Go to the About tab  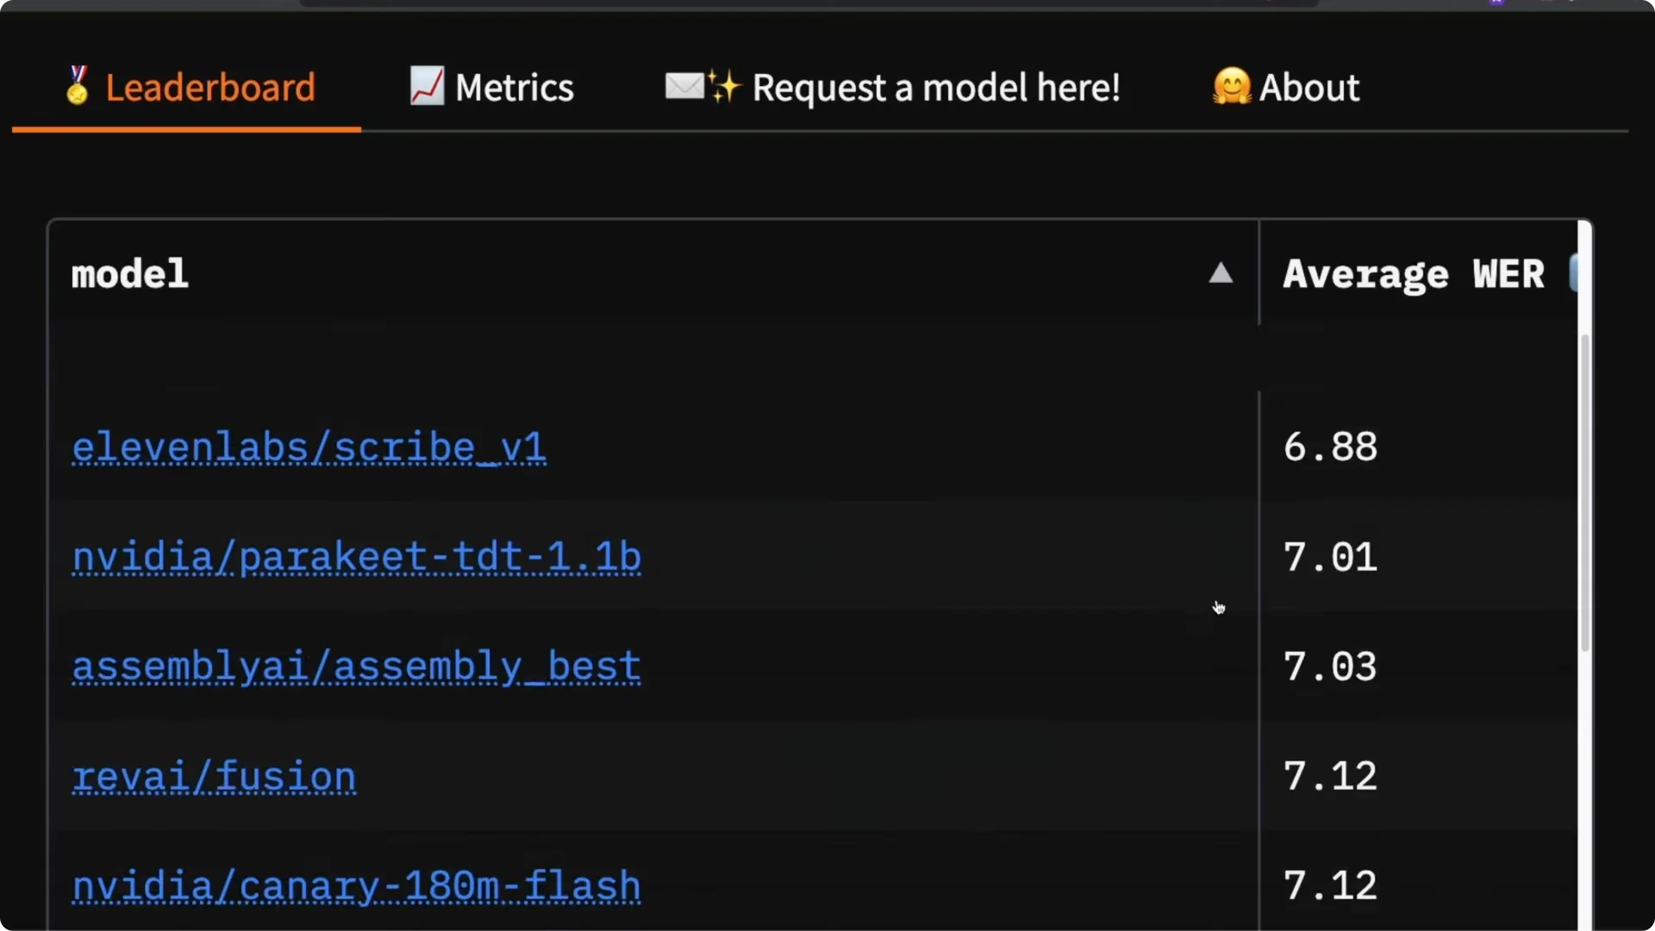pyautogui.click(x=1308, y=88)
